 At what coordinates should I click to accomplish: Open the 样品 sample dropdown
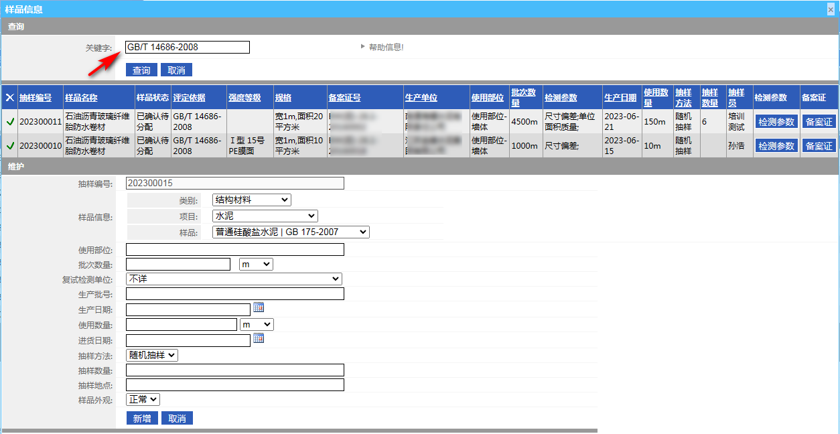pyautogui.click(x=290, y=232)
